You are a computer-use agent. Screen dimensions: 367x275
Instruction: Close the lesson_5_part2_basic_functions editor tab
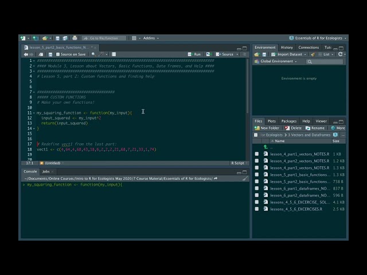95,48
